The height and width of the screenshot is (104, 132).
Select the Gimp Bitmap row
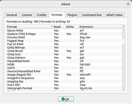tap(65, 48)
